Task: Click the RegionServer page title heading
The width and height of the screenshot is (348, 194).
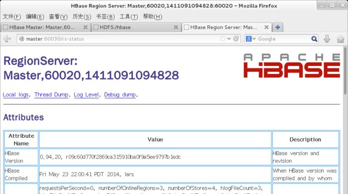Action: [91, 68]
